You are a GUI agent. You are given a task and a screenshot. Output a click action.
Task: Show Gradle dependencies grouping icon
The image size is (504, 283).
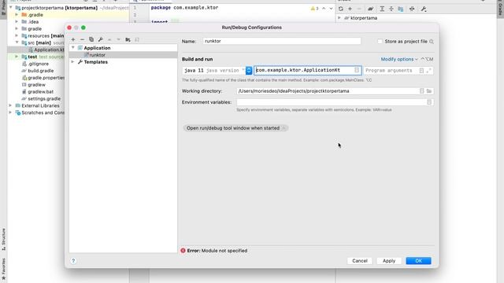[x=401, y=9]
